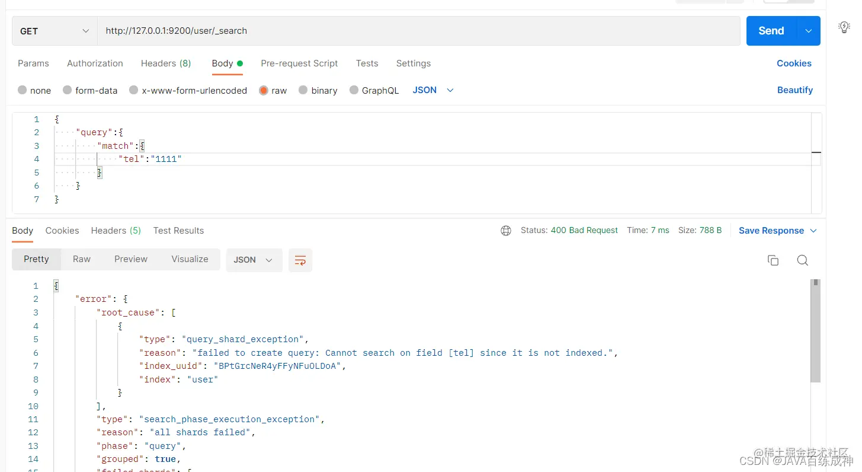Open the response format JSON dropdown

[x=254, y=260]
